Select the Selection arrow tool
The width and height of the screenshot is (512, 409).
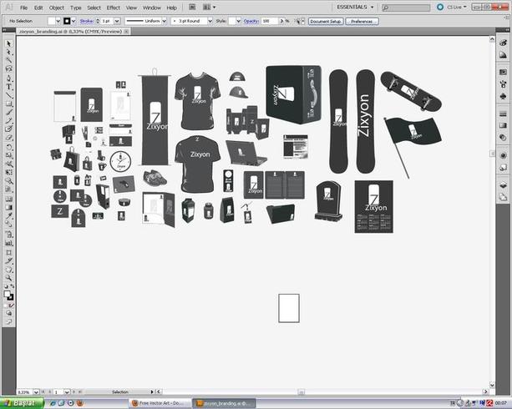coord(9,43)
